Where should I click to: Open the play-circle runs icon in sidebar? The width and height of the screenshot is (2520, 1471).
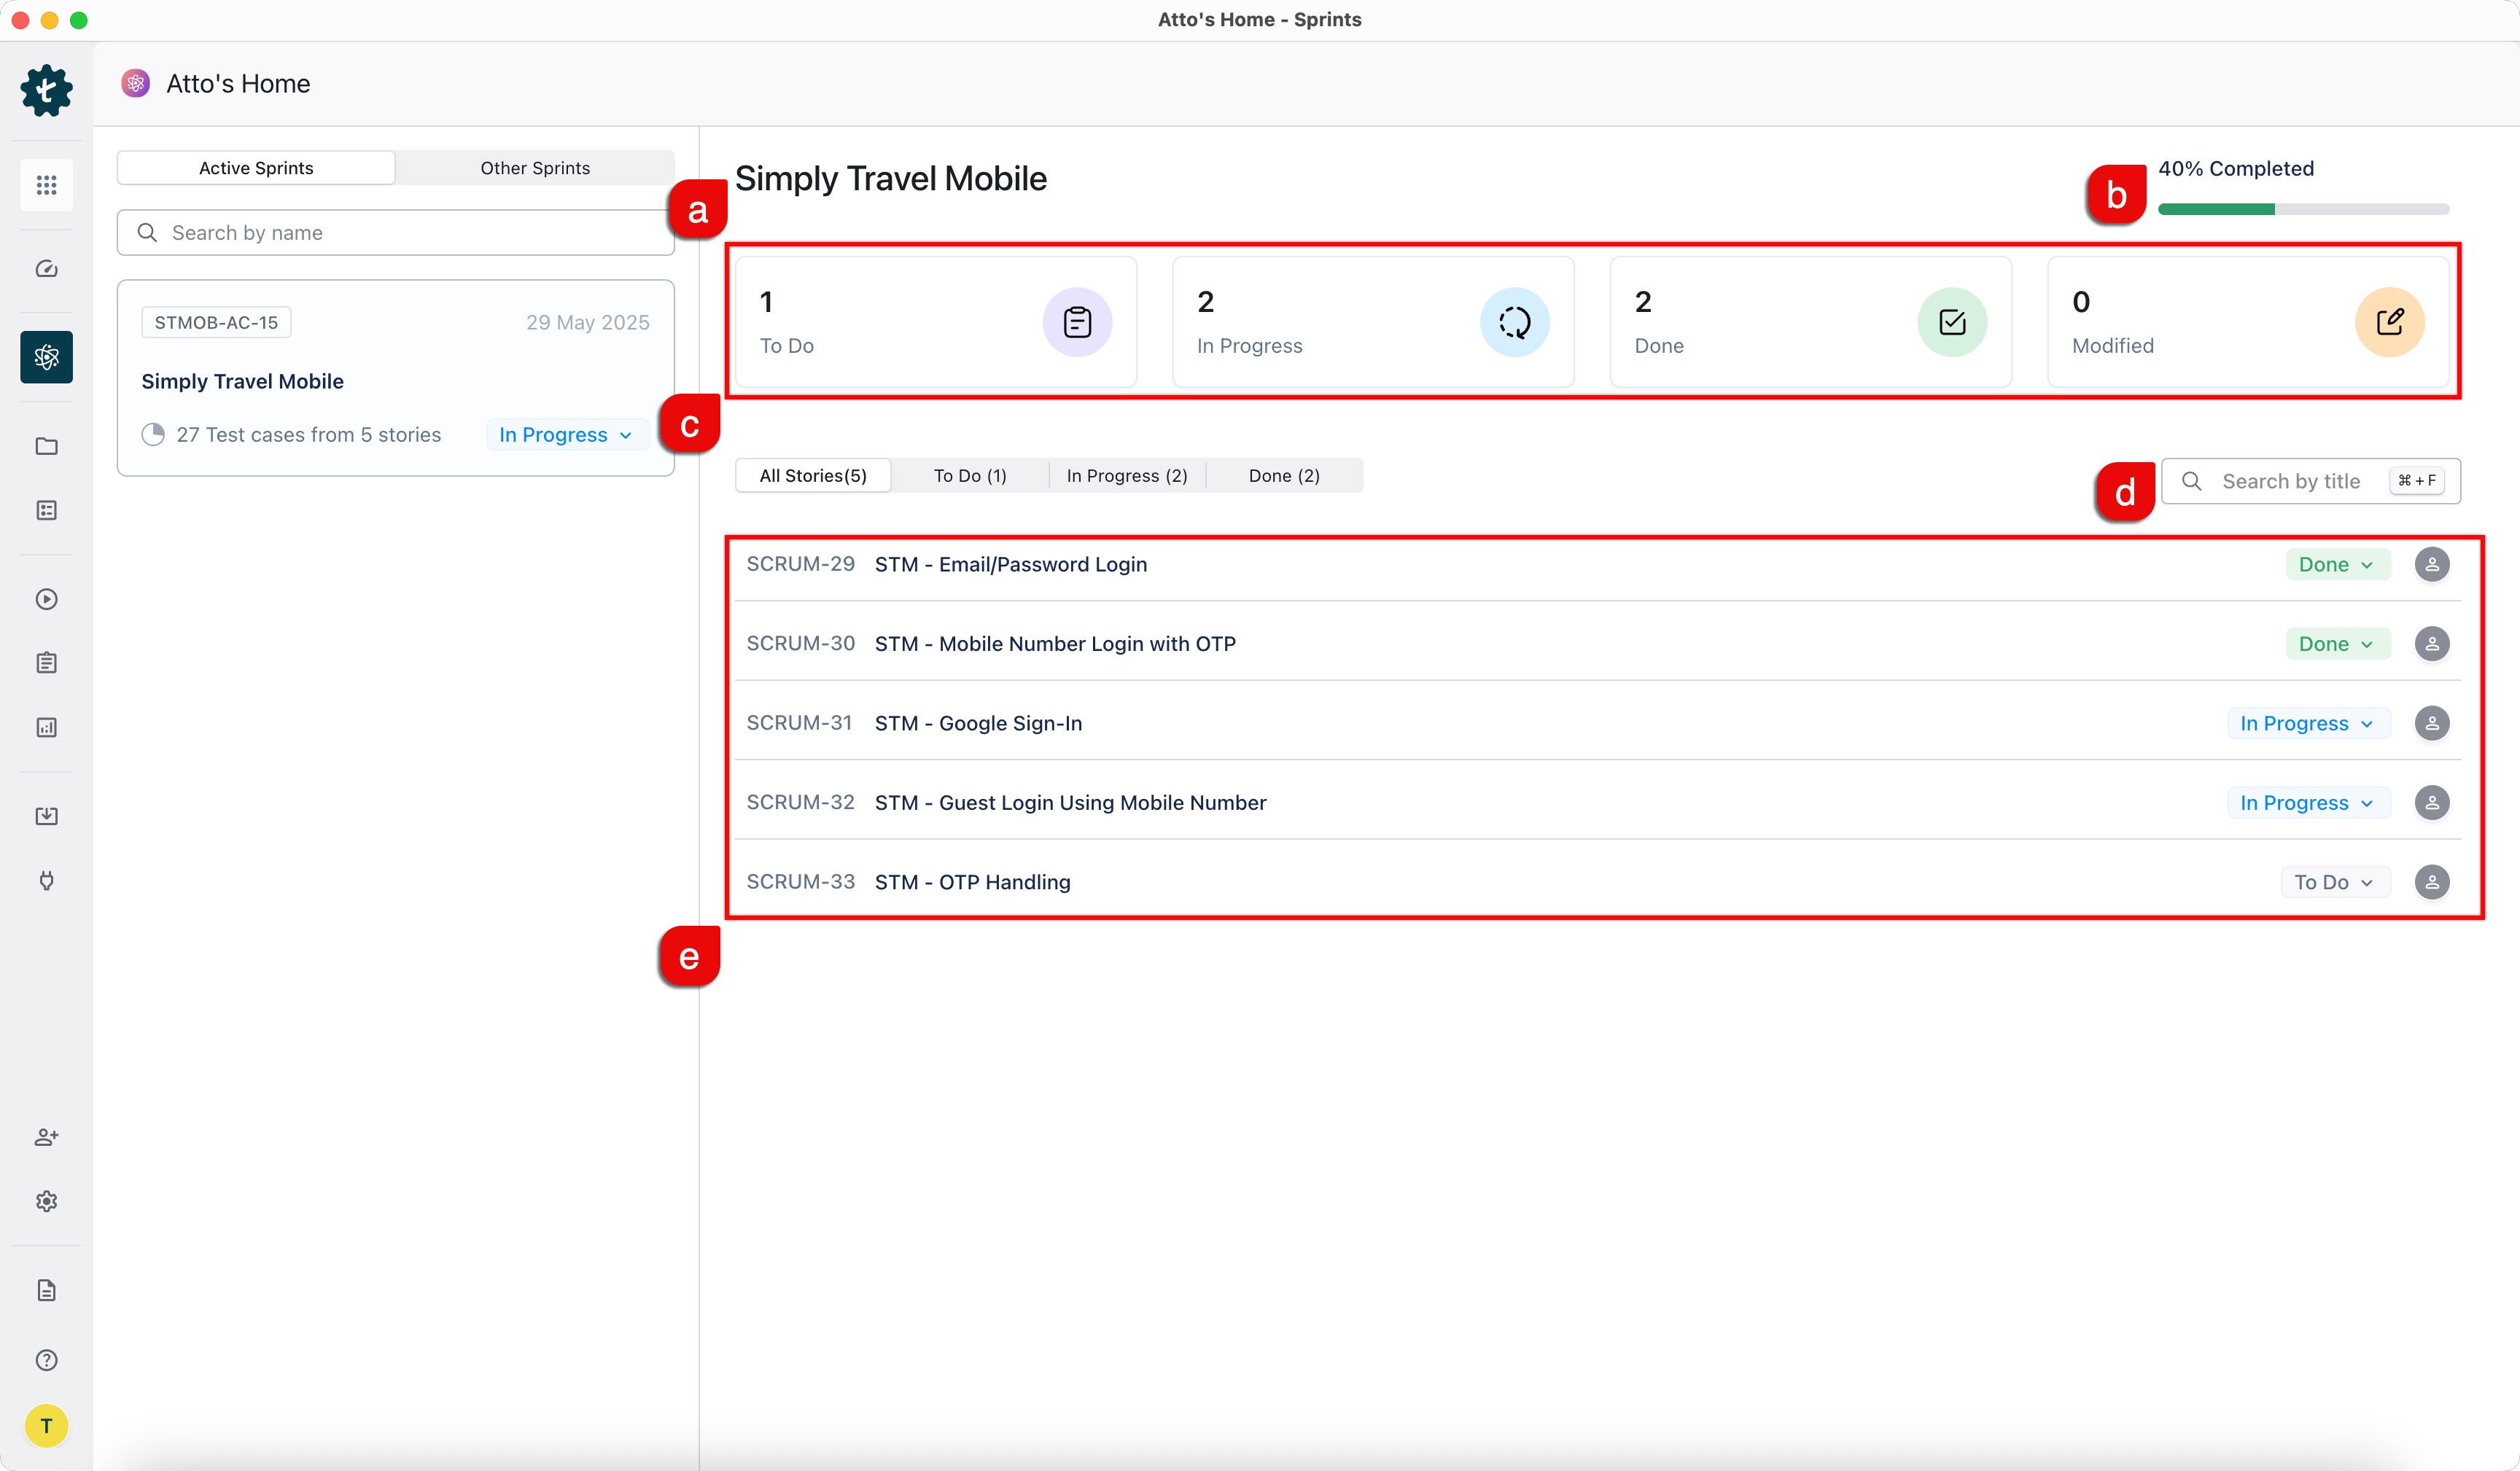tap(46, 599)
